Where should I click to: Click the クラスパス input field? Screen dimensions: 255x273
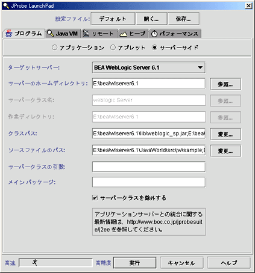(149, 133)
